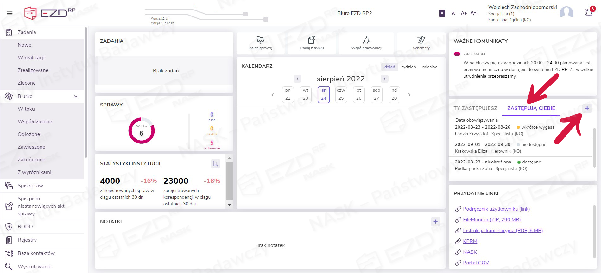Open the Portal GOV link

[476, 263]
